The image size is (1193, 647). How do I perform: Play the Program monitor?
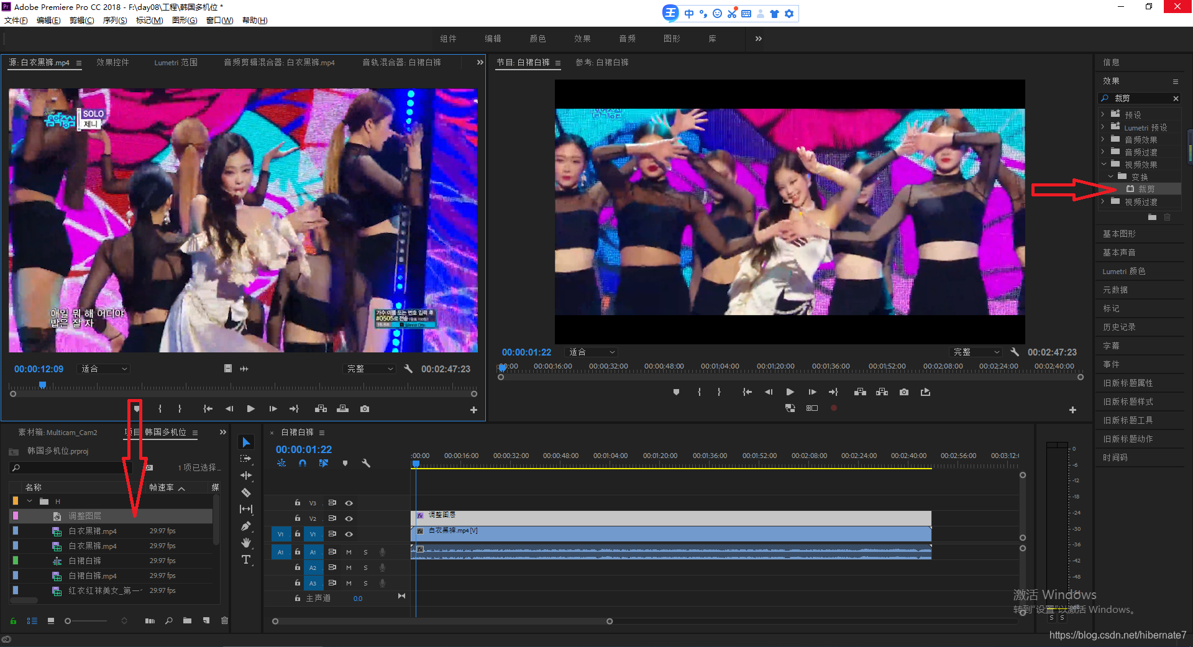tap(790, 392)
